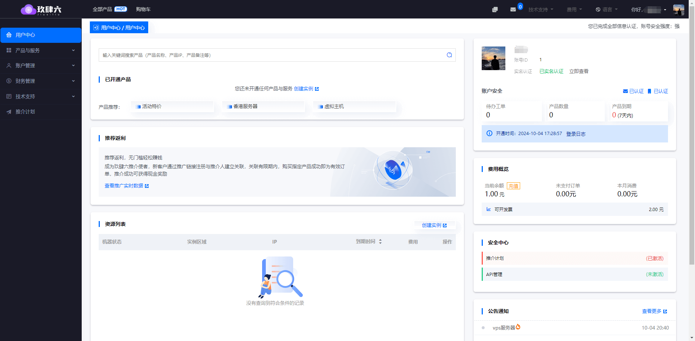
Task: Sort by 到期时间 arrows
Action: coord(380,241)
